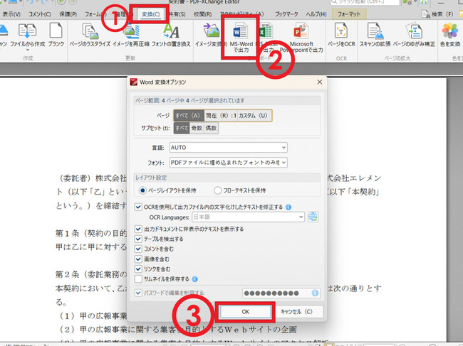Open the コメント(C) tab
The width and height of the screenshot is (463, 346).
click(40, 14)
